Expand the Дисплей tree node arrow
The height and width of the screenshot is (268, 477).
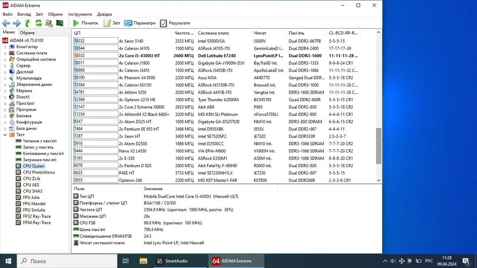click(x=5, y=72)
